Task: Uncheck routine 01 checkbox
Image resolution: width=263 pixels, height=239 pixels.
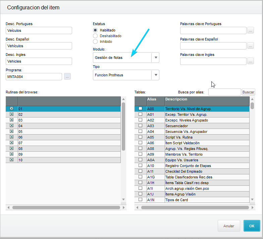Action: pyautogui.click(x=11, y=108)
